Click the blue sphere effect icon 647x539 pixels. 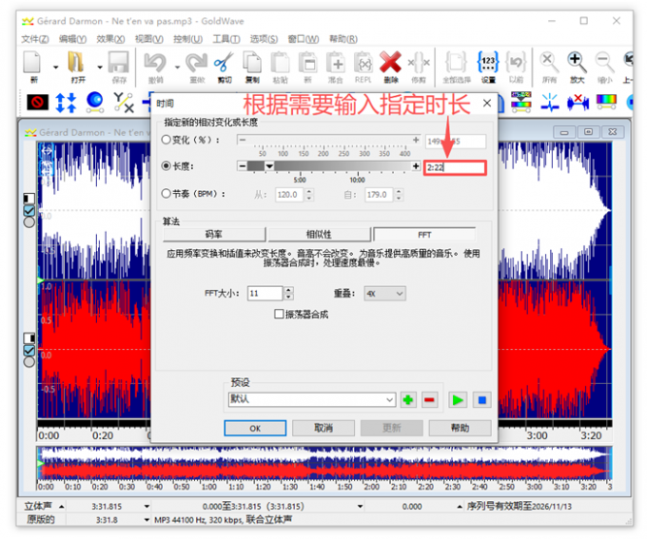point(94,103)
